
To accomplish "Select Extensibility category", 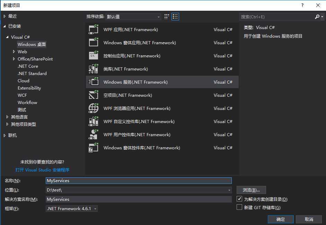I will 29,88.
